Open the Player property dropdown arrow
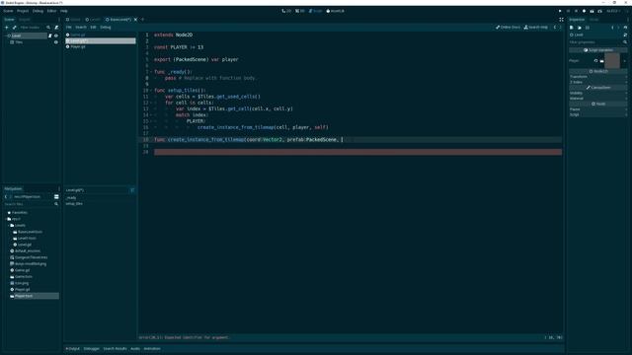This screenshot has width=632, height=355. pos(624,61)
